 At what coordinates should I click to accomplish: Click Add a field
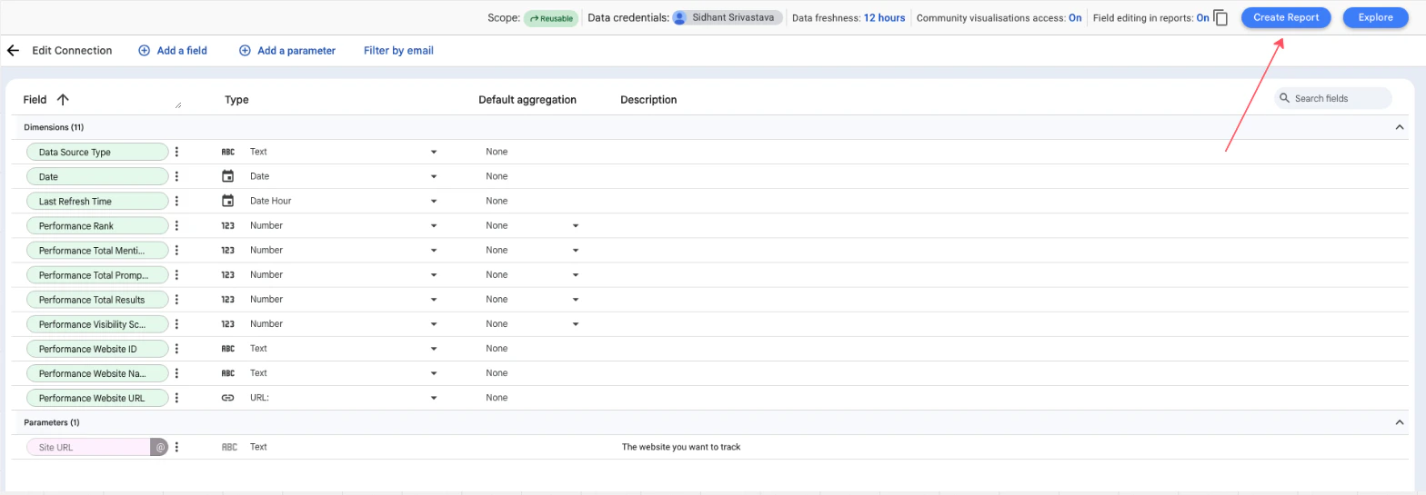(173, 51)
